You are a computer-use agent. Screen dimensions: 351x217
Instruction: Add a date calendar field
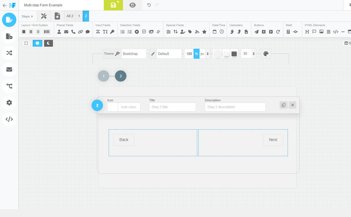214,32
